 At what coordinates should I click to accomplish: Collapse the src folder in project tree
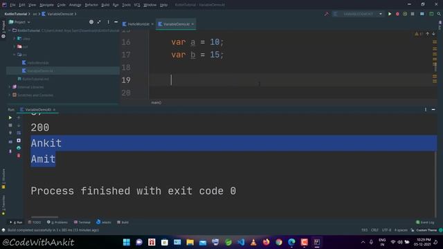click(x=15, y=55)
